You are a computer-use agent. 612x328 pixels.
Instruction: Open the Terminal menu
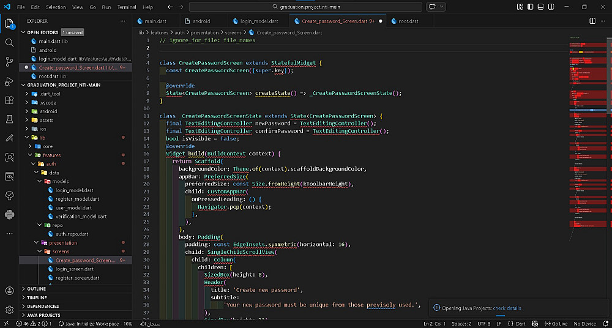[x=127, y=7]
